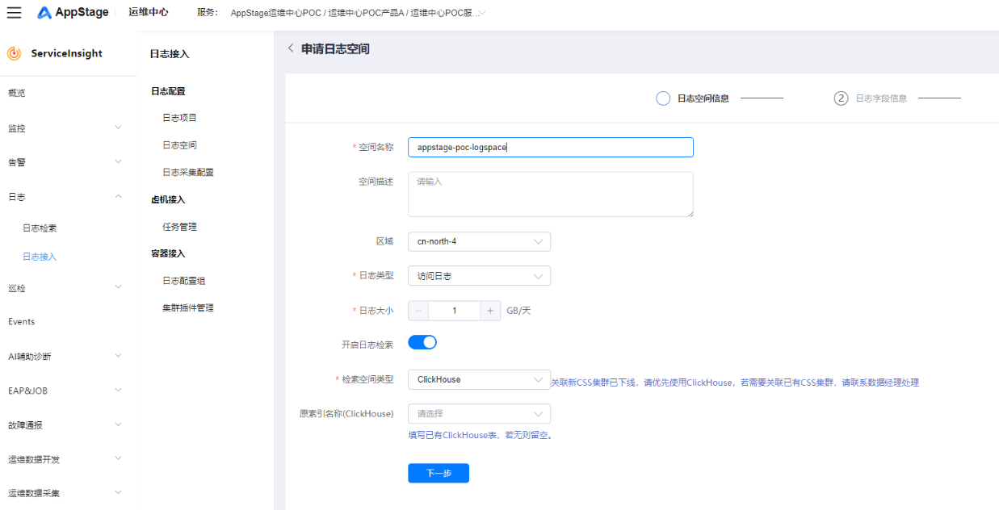Open the 日志类型 dropdown
Screen dimensions: 999x510
click(479, 276)
